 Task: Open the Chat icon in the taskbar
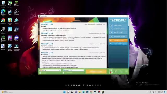76,92
